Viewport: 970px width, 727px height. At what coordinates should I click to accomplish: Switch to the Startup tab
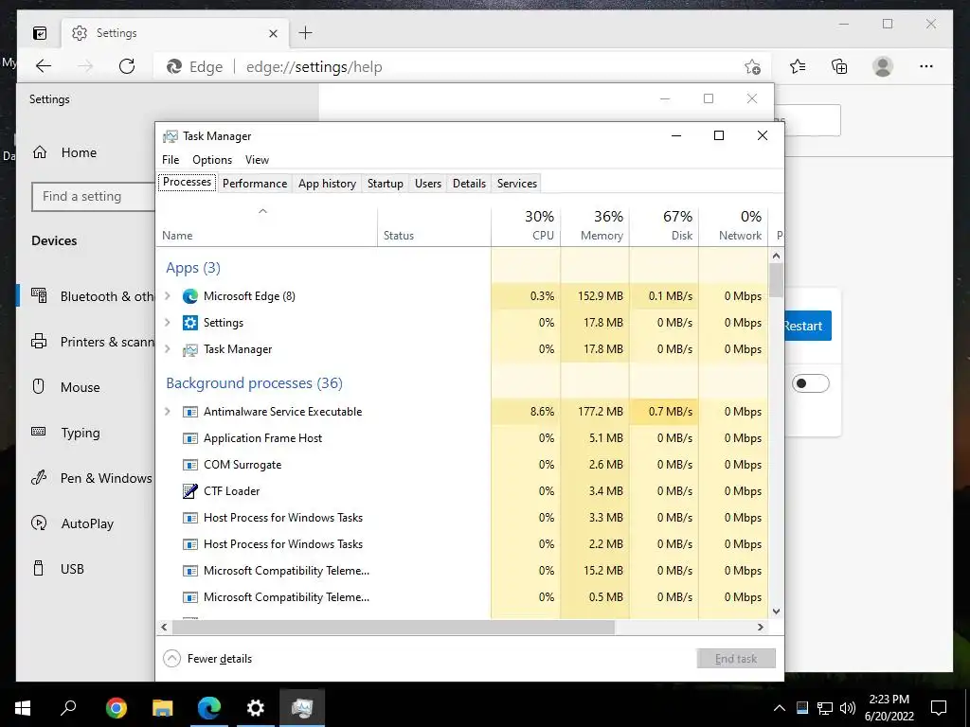coord(385,184)
